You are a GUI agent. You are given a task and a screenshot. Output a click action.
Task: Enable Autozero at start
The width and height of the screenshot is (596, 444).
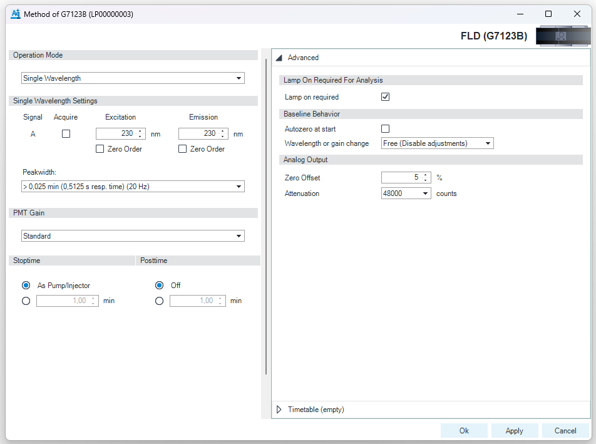click(x=385, y=128)
